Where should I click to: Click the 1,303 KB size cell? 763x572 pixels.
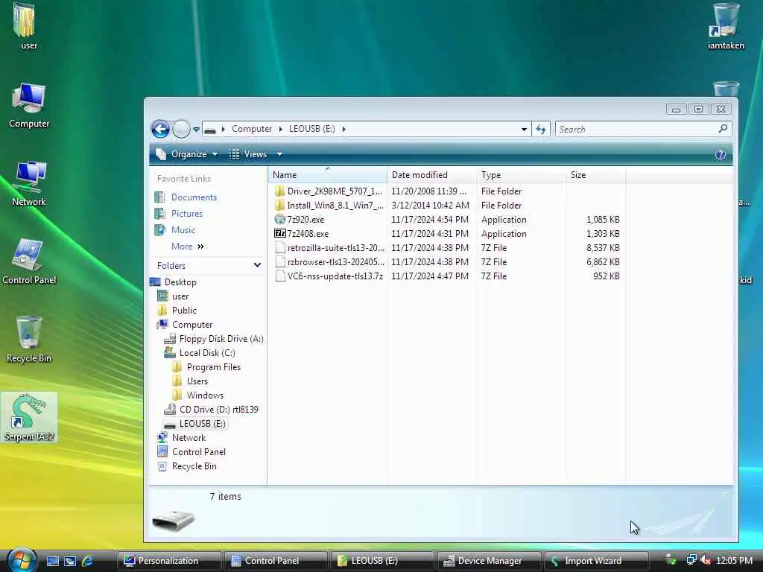[603, 233]
